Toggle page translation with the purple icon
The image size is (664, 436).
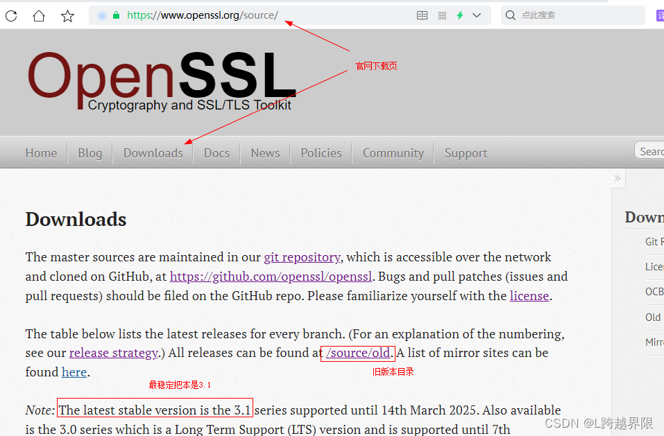click(x=660, y=15)
